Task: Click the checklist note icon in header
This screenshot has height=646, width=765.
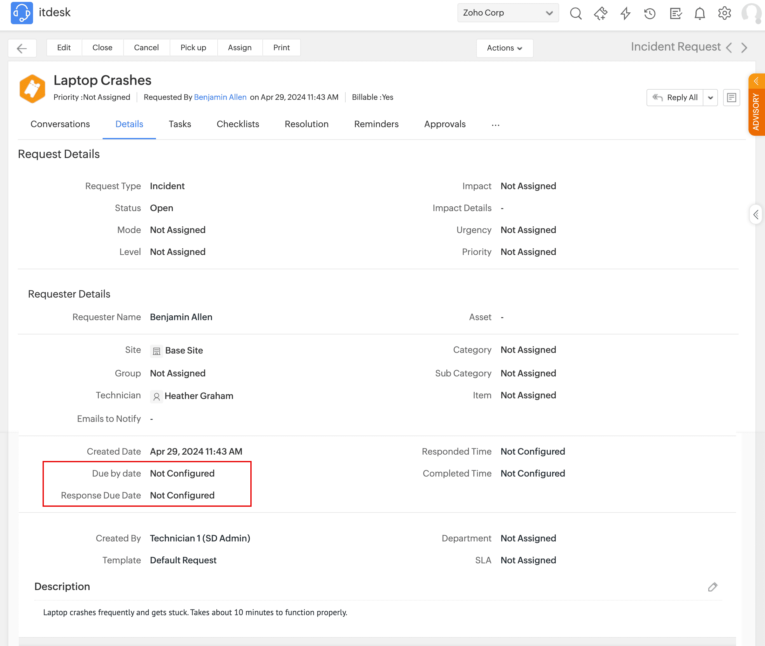Action: 675,14
